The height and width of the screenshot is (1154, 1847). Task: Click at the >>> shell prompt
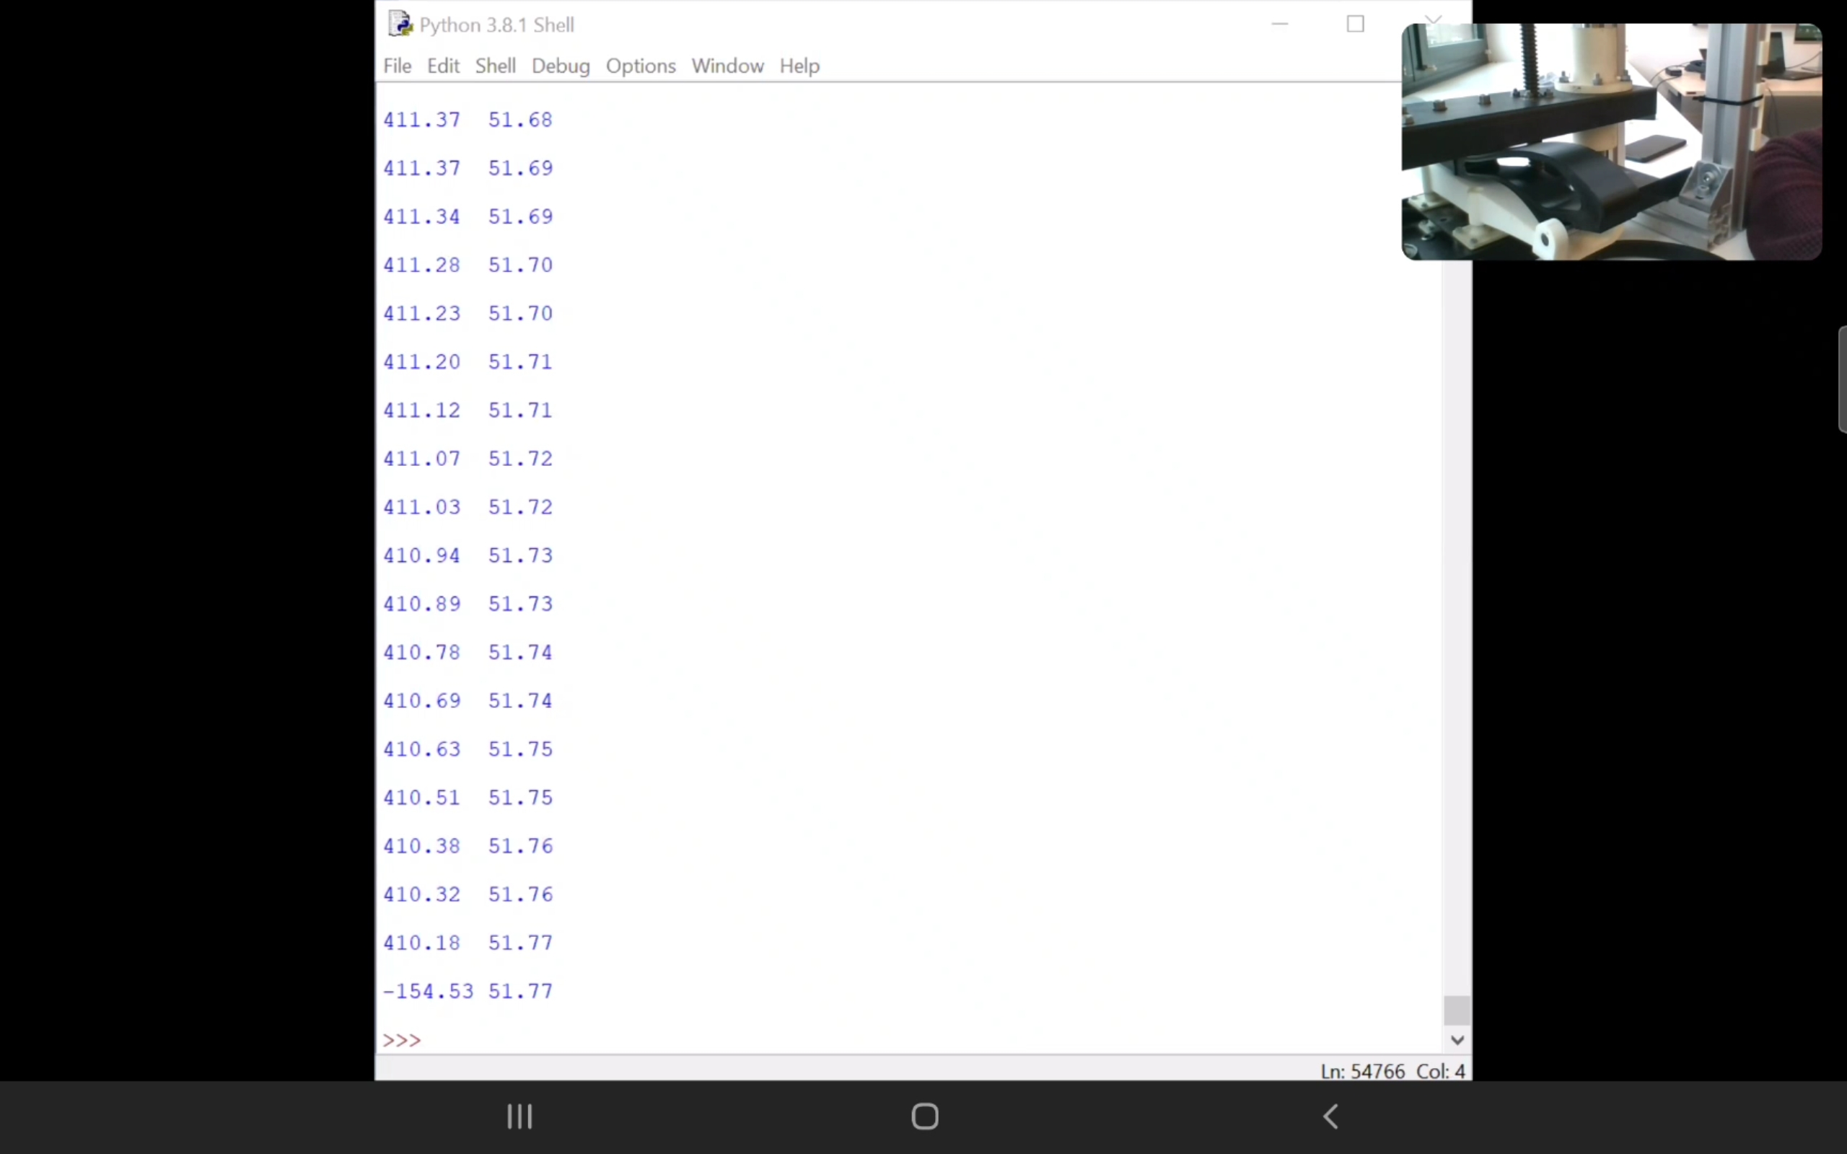point(402,1040)
